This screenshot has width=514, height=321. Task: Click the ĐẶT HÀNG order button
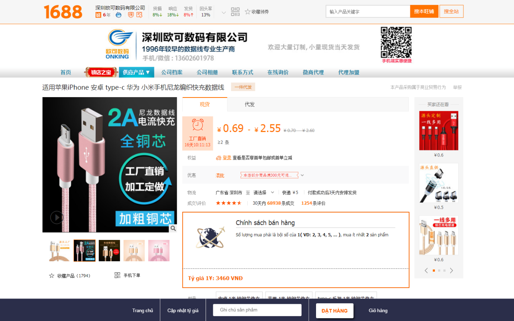tap(335, 311)
